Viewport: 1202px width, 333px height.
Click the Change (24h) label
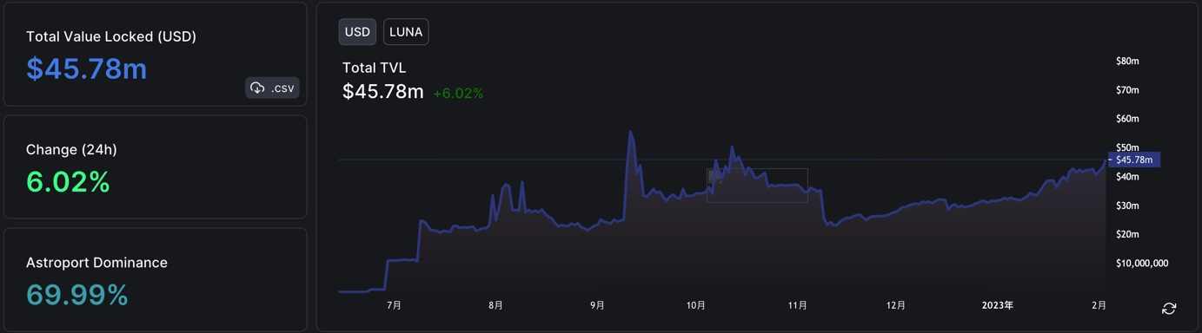[71, 149]
